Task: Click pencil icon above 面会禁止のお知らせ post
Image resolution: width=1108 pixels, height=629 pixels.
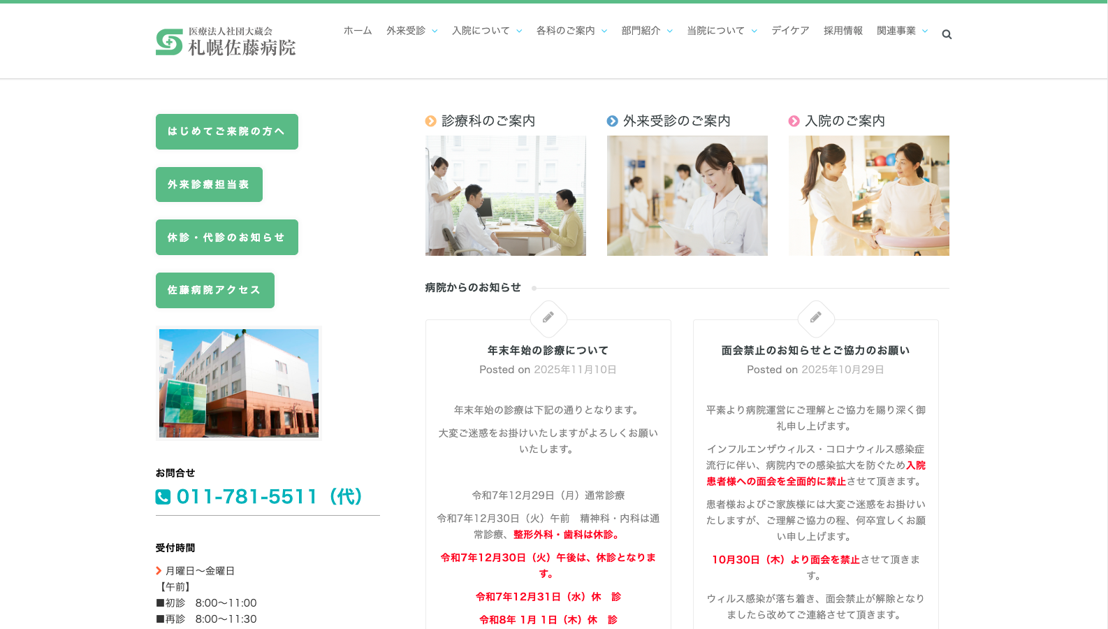Action: (815, 318)
